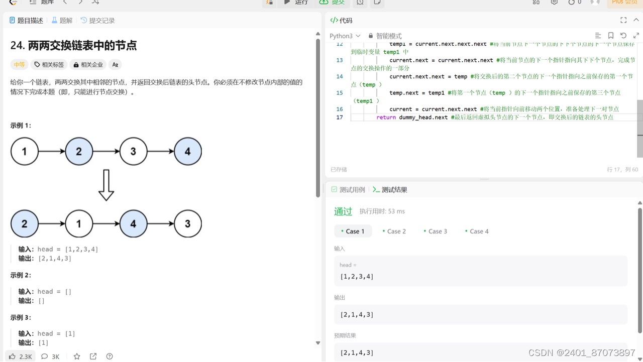Open the 3K comments icon
Screen dimensions: 643x362
(x=50, y=356)
